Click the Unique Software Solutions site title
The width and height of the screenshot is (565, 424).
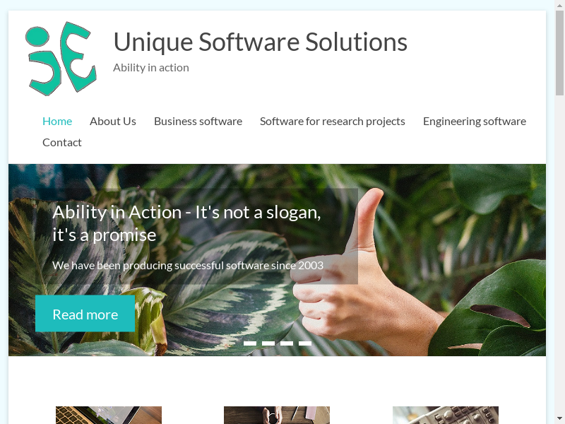click(260, 42)
